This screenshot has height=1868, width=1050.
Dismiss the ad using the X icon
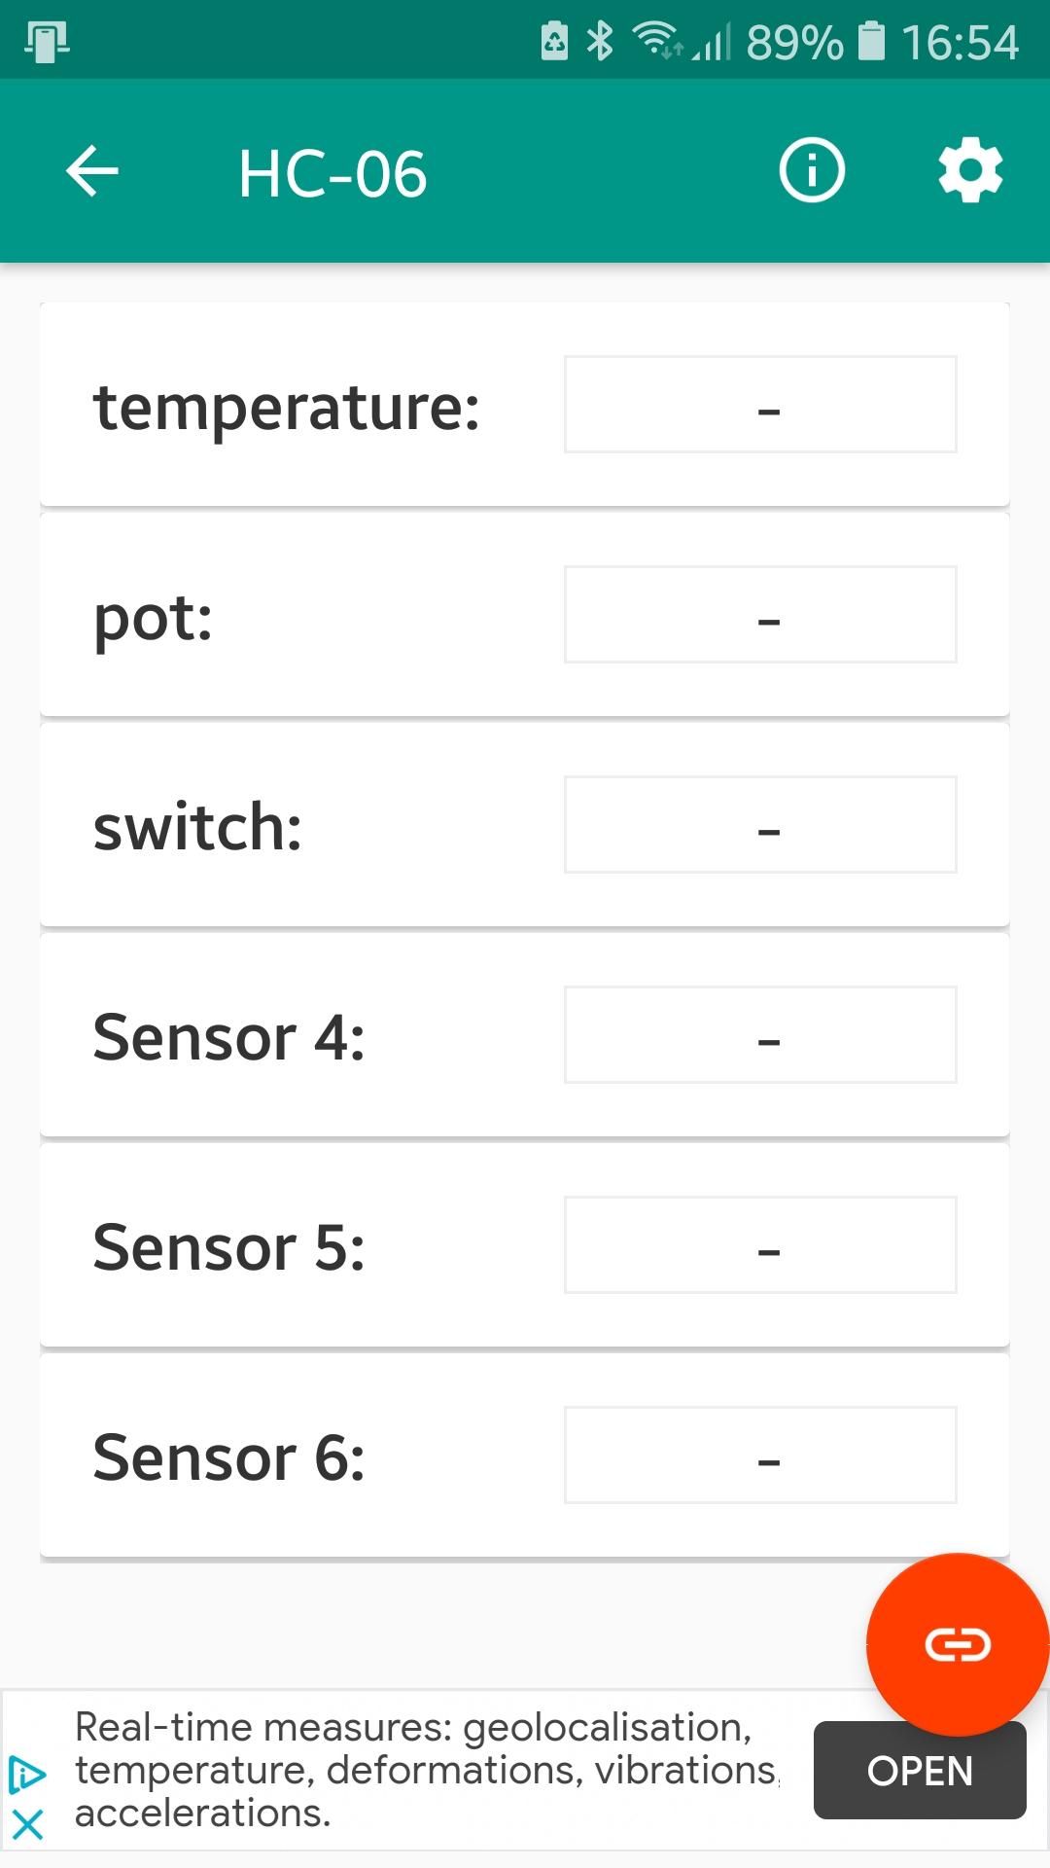point(29,1821)
